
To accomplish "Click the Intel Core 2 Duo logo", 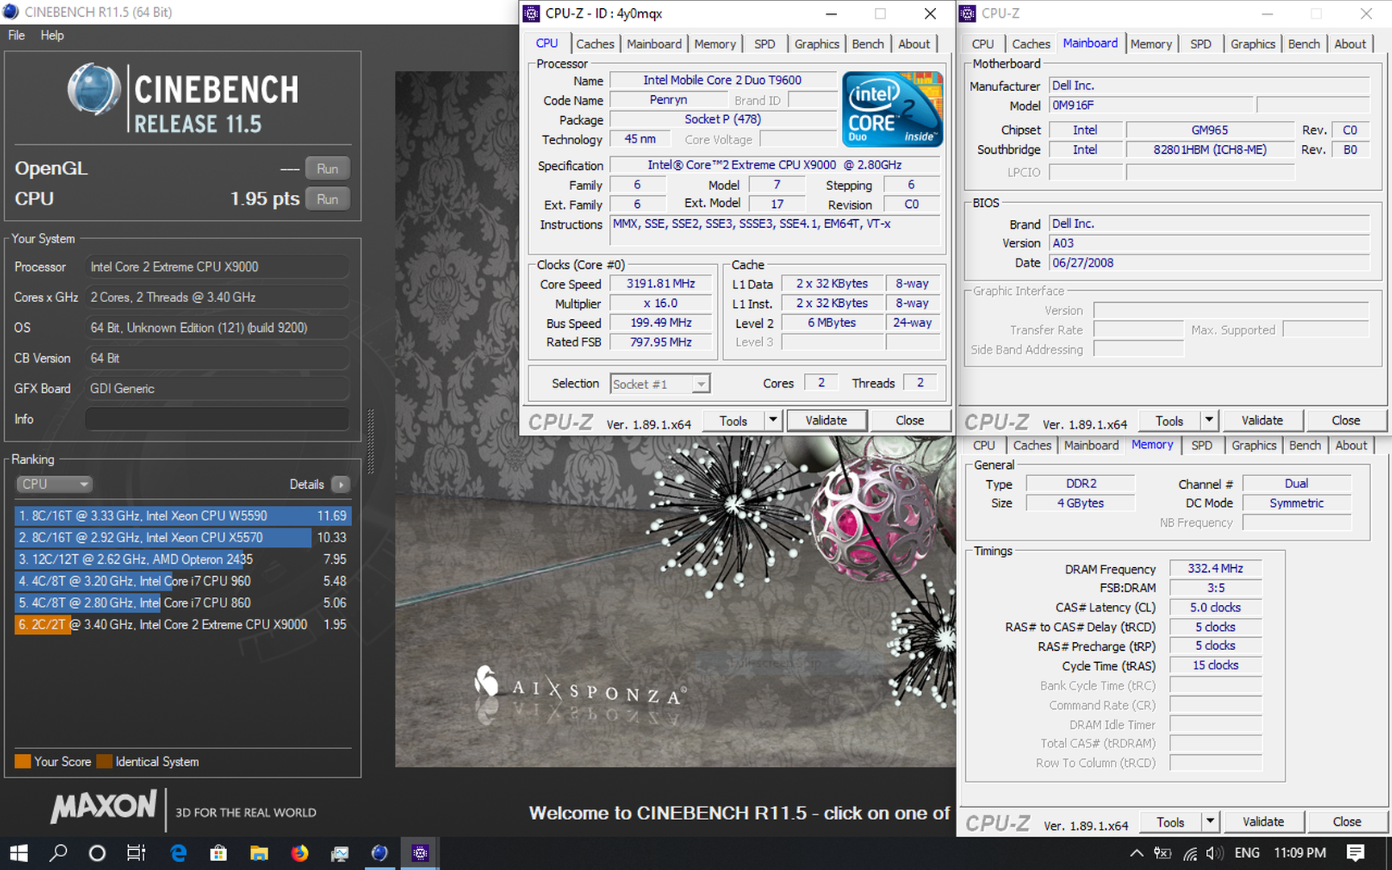I will [x=892, y=110].
